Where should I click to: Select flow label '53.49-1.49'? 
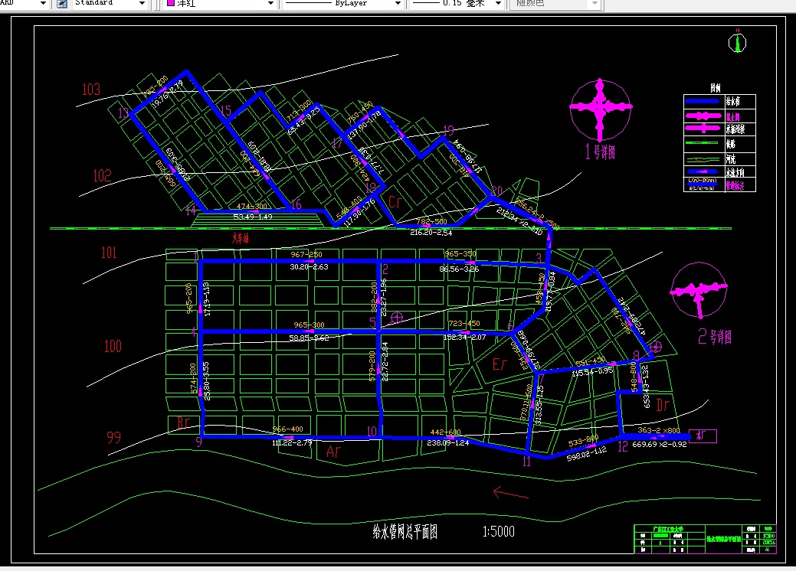coord(253,217)
